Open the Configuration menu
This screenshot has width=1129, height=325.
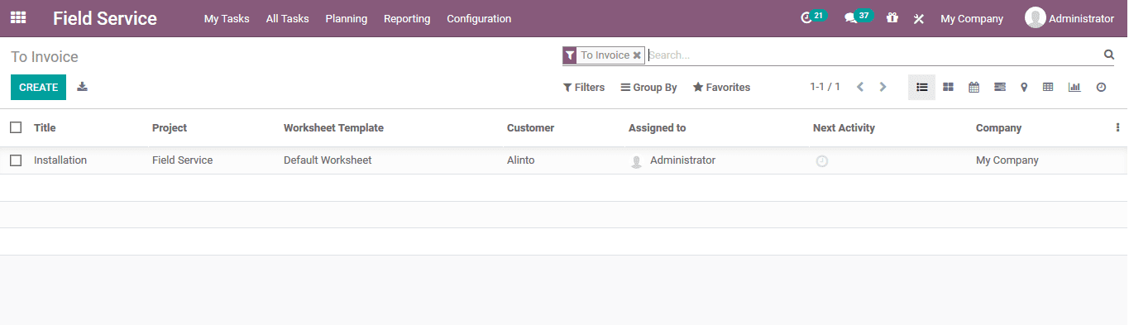pyautogui.click(x=479, y=18)
